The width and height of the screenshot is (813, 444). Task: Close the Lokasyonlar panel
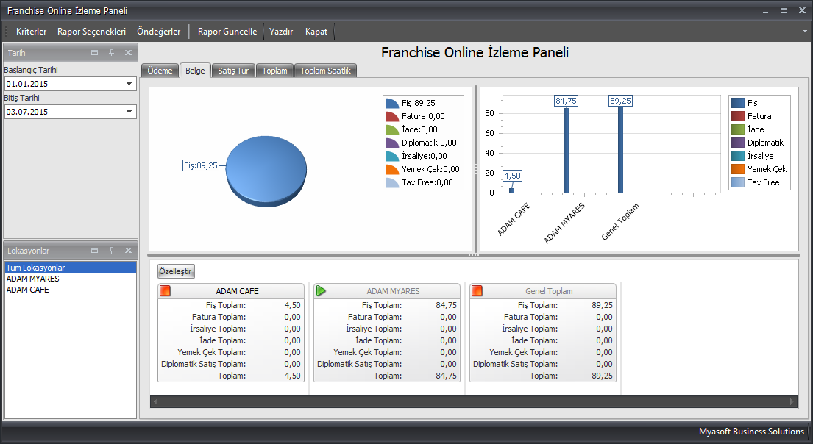(x=128, y=251)
